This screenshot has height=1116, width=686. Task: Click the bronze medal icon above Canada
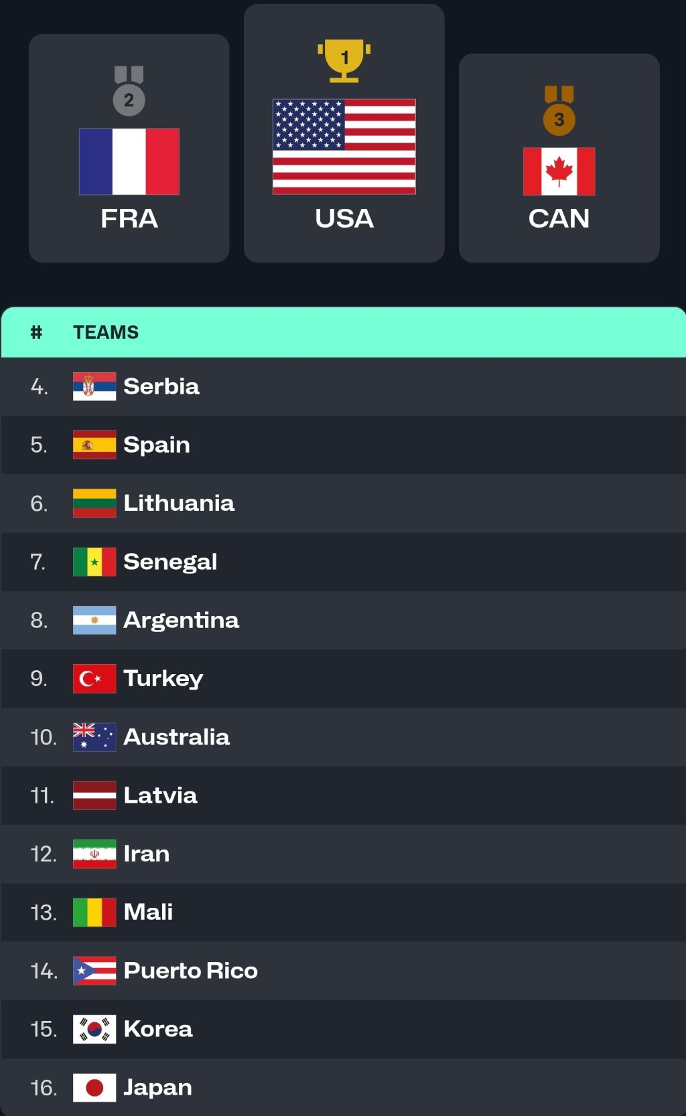[559, 111]
